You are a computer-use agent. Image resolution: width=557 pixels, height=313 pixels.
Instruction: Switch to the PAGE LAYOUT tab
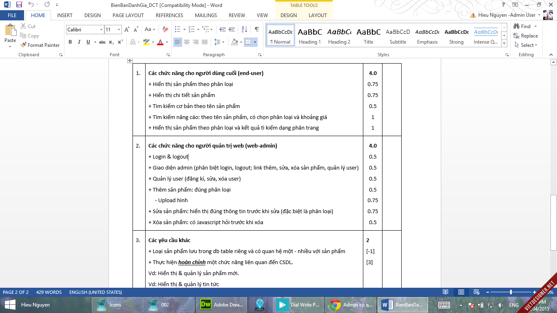(128, 15)
